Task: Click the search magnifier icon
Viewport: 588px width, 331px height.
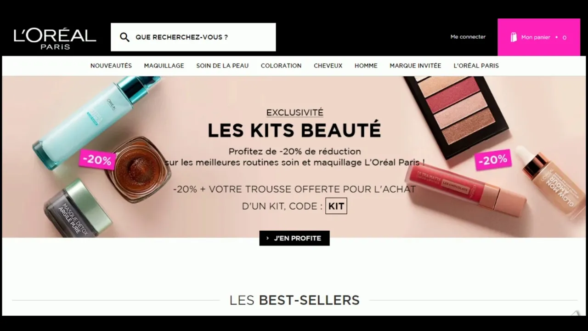Action: (x=124, y=37)
